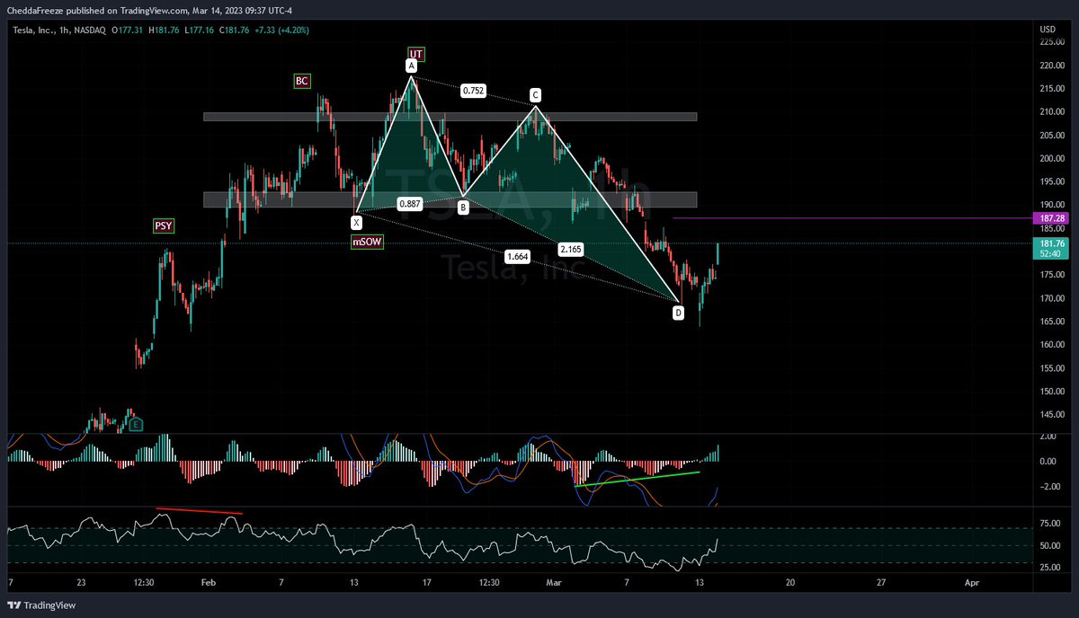Select the lower gray support zone near 191
Viewport: 1079px width, 618px height.
pos(450,199)
